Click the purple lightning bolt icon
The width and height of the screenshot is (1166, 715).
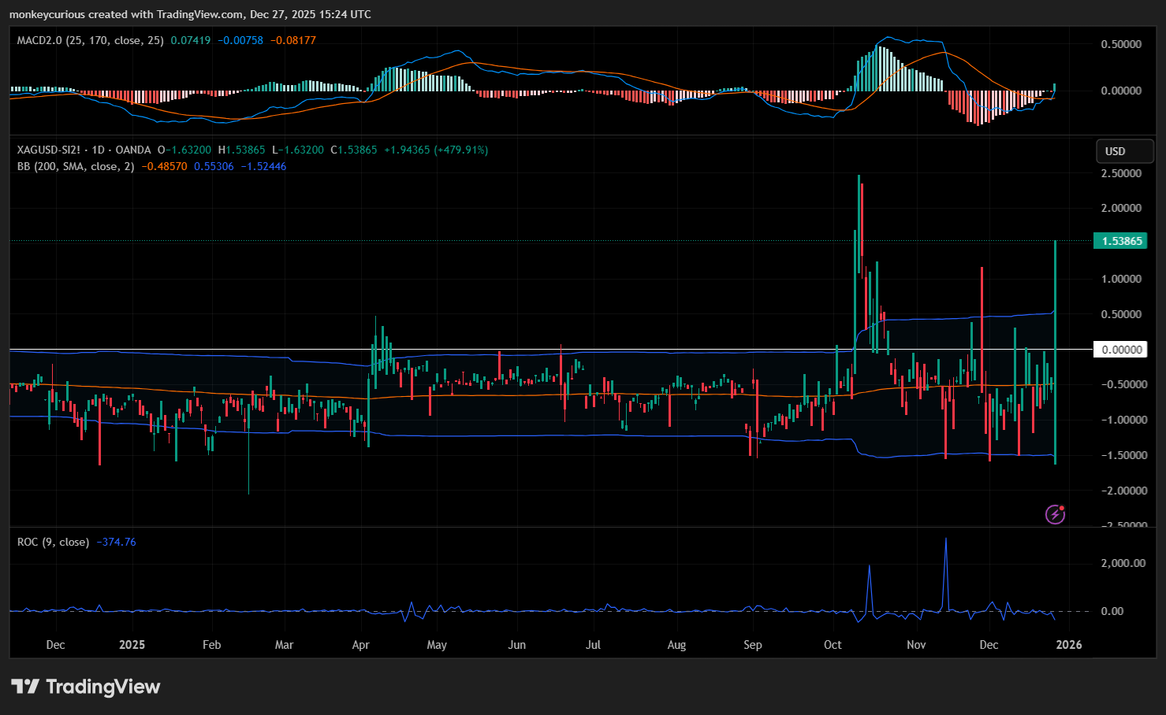(x=1055, y=514)
